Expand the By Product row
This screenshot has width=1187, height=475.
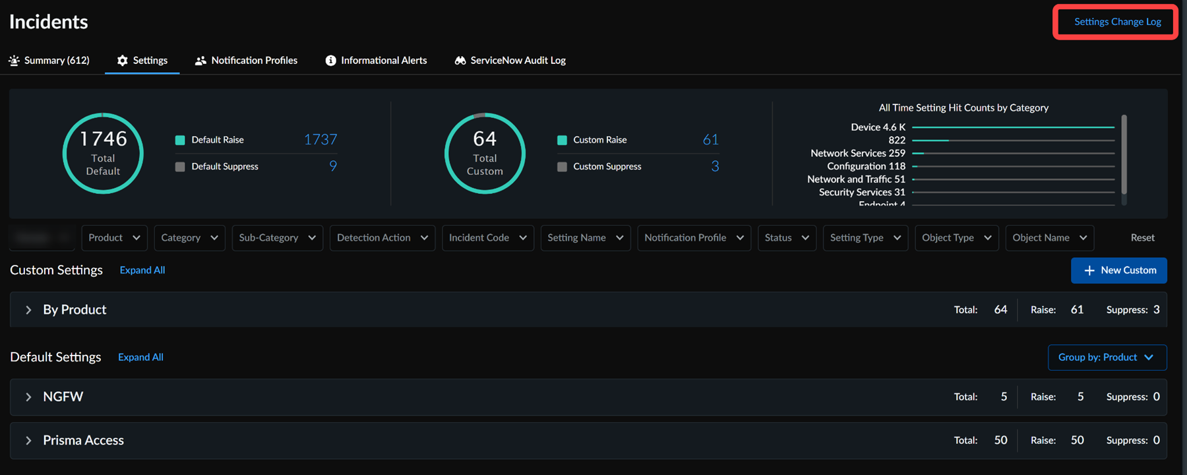[588, 309]
